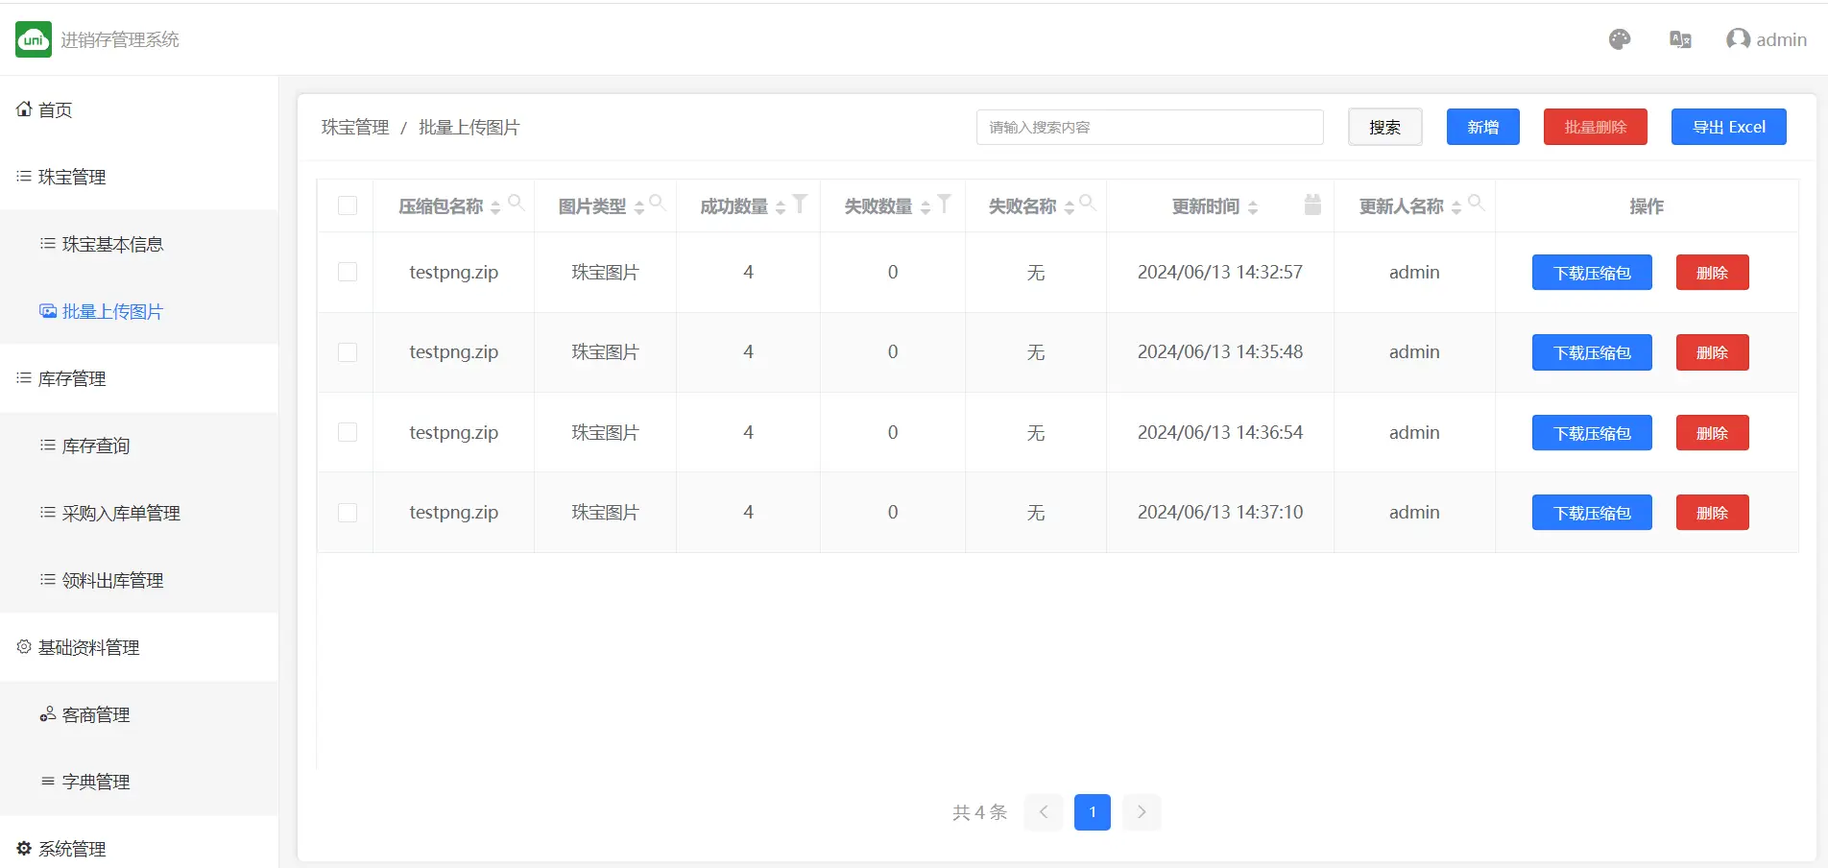Collapse the 珠宝管理 sidebar menu
Viewport: 1828px width, 868px height.
point(139,177)
